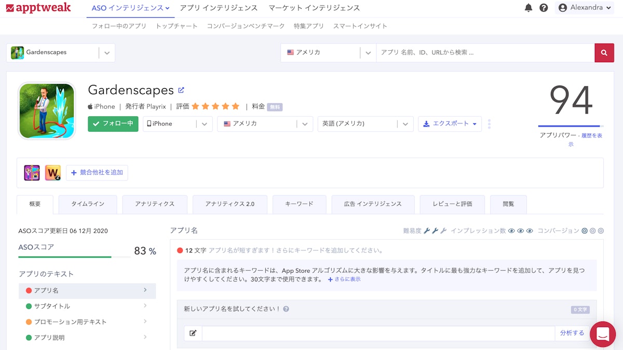Open the Intercom chat bubble
The image size is (623, 350).
pos(603,334)
